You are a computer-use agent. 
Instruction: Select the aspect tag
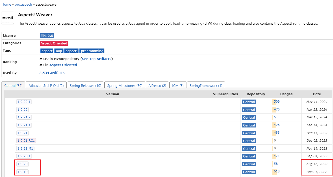click(x=47, y=51)
